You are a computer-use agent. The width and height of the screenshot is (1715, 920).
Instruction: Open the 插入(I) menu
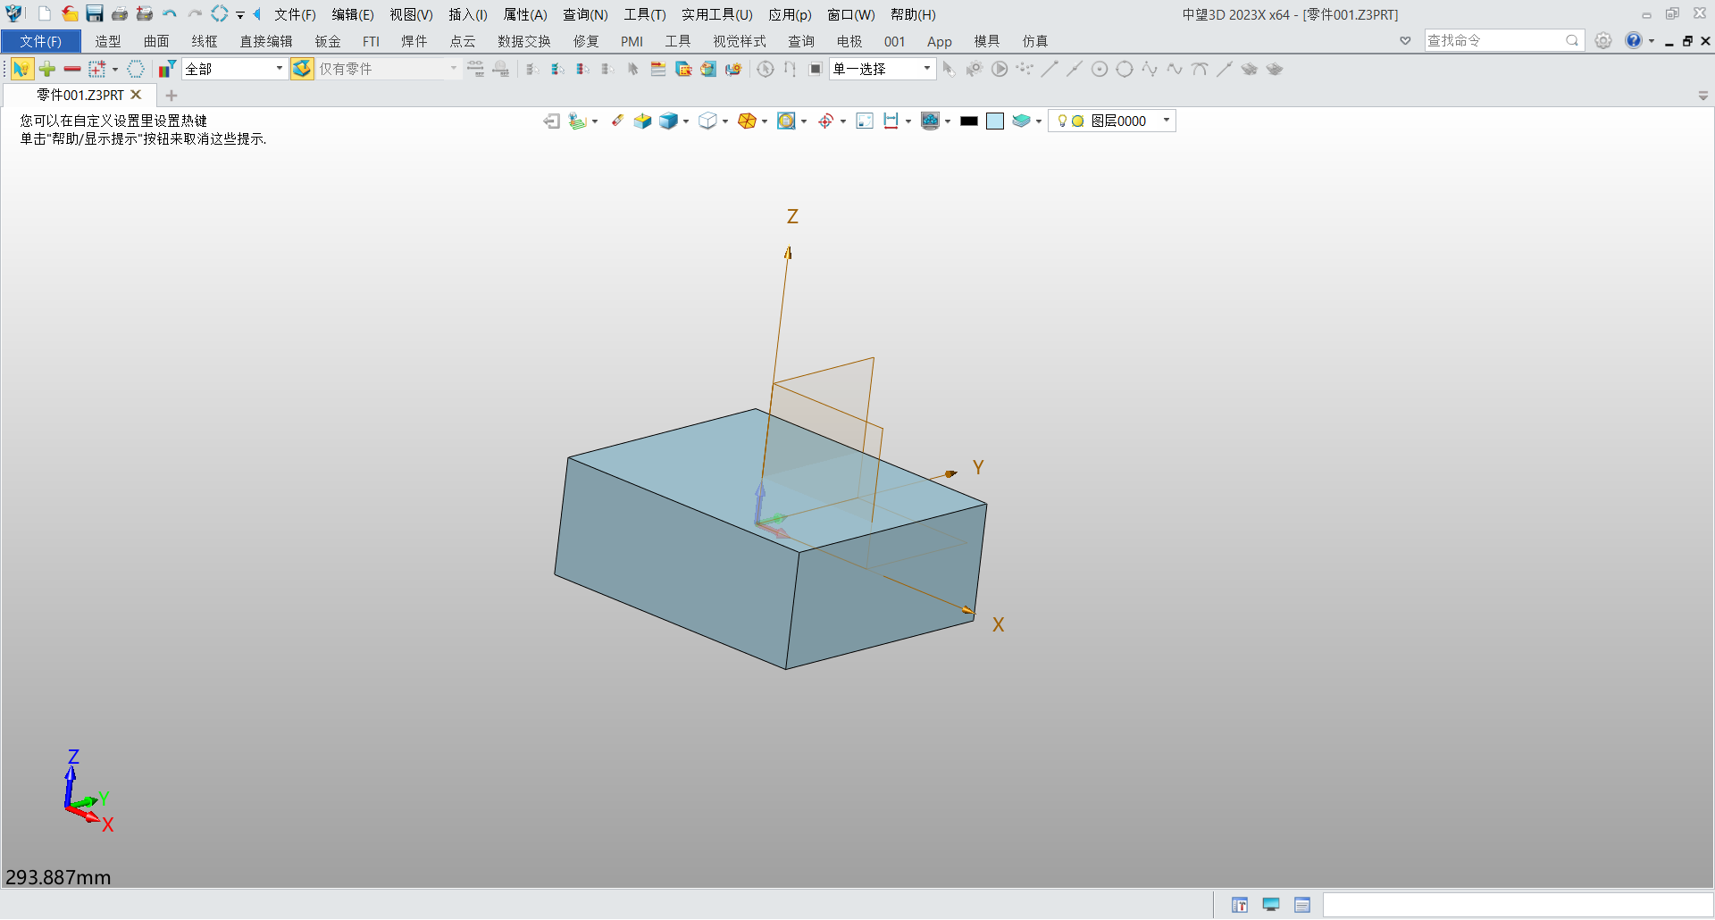pos(467,15)
